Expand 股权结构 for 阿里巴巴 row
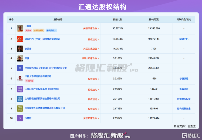Image resolution: width=202 pixels, height=140 pixels. pos(93,39)
